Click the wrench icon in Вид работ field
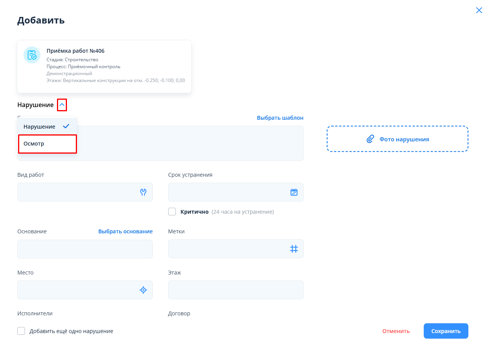The width and height of the screenshot is (488, 345). click(x=143, y=192)
